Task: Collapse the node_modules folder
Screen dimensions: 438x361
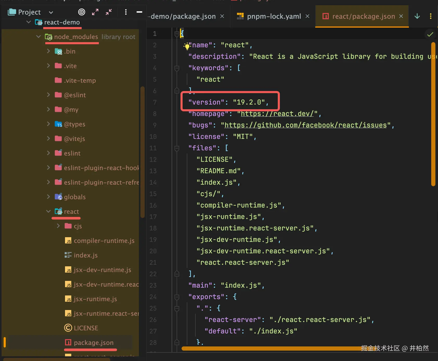Action: [x=38, y=37]
